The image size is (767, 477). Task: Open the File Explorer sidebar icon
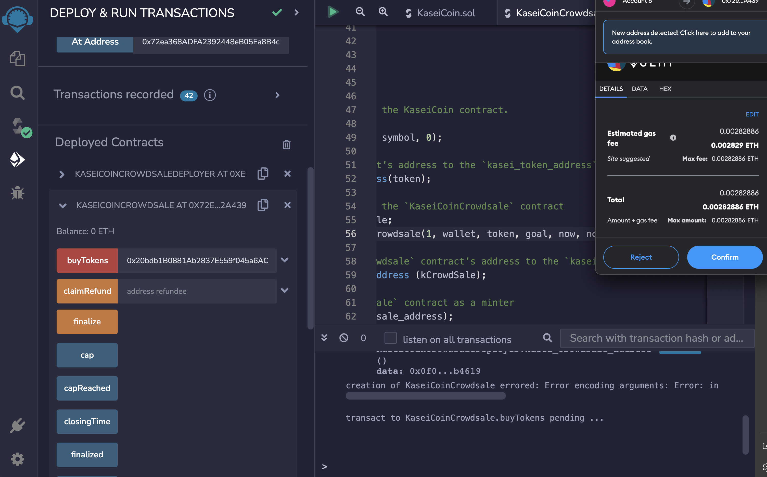point(17,59)
